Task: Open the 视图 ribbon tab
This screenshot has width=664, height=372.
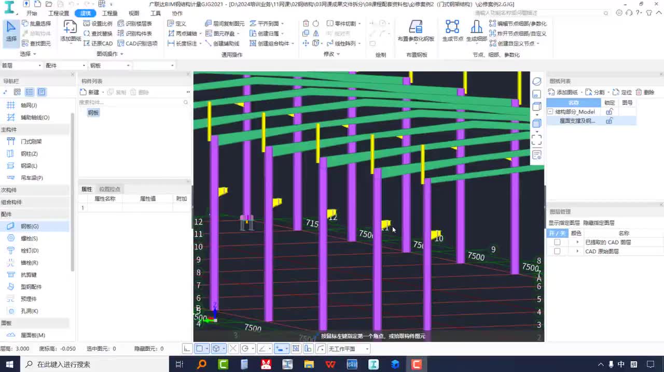Action: (134, 13)
